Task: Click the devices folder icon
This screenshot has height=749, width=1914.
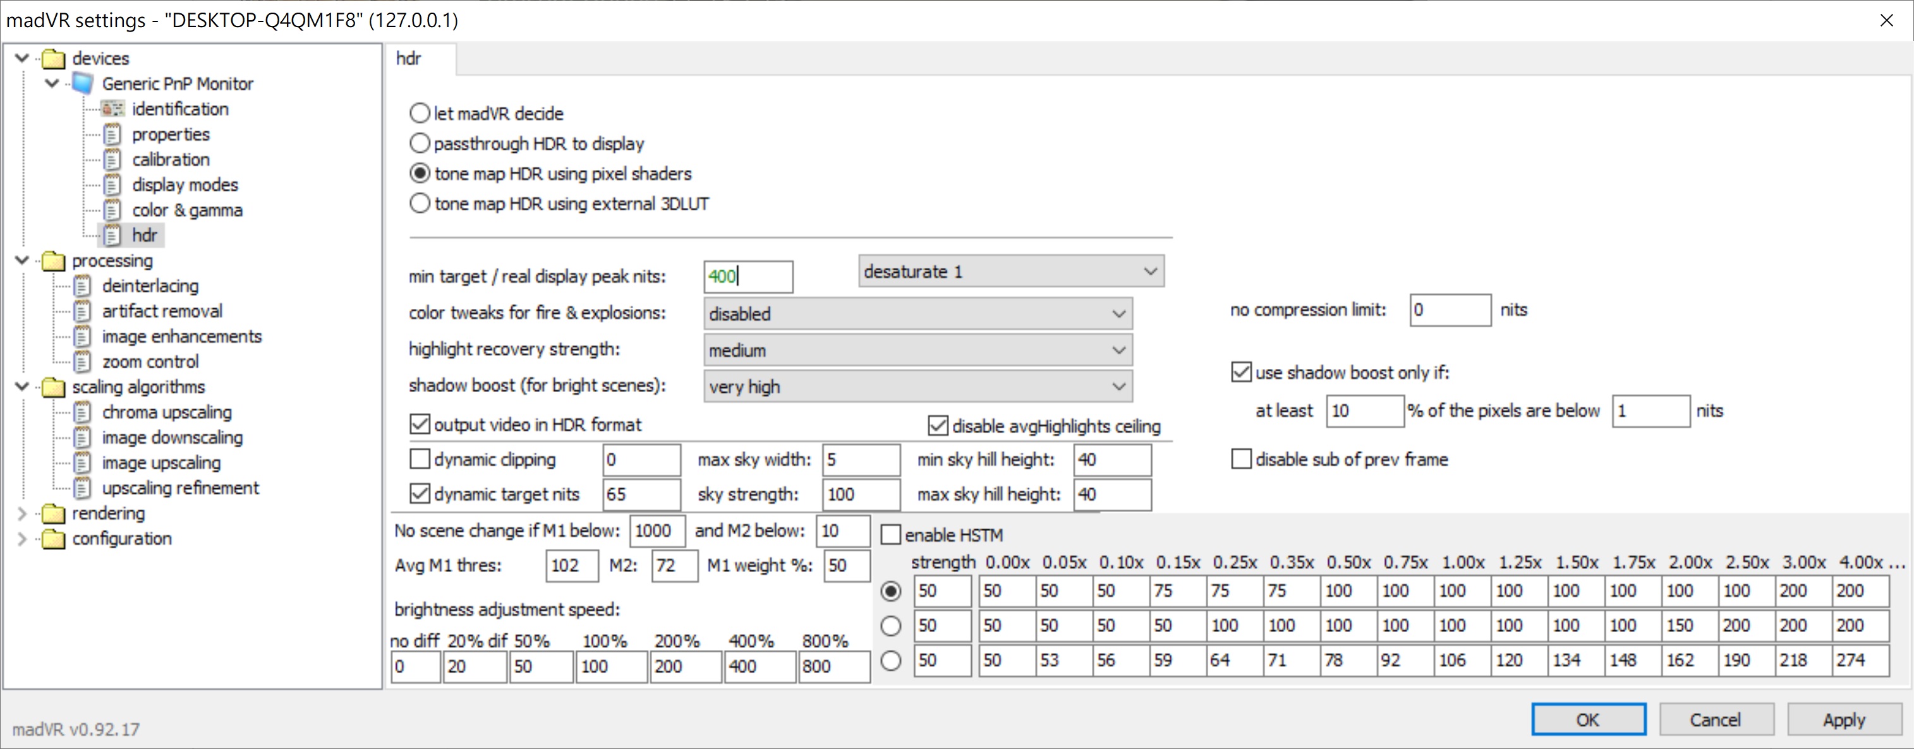Action: click(x=54, y=58)
